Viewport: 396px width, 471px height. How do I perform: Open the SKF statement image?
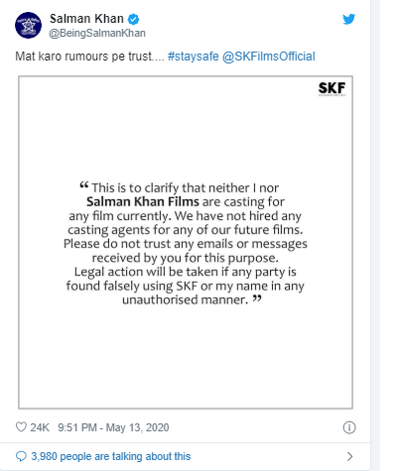(x=186, y=242)
